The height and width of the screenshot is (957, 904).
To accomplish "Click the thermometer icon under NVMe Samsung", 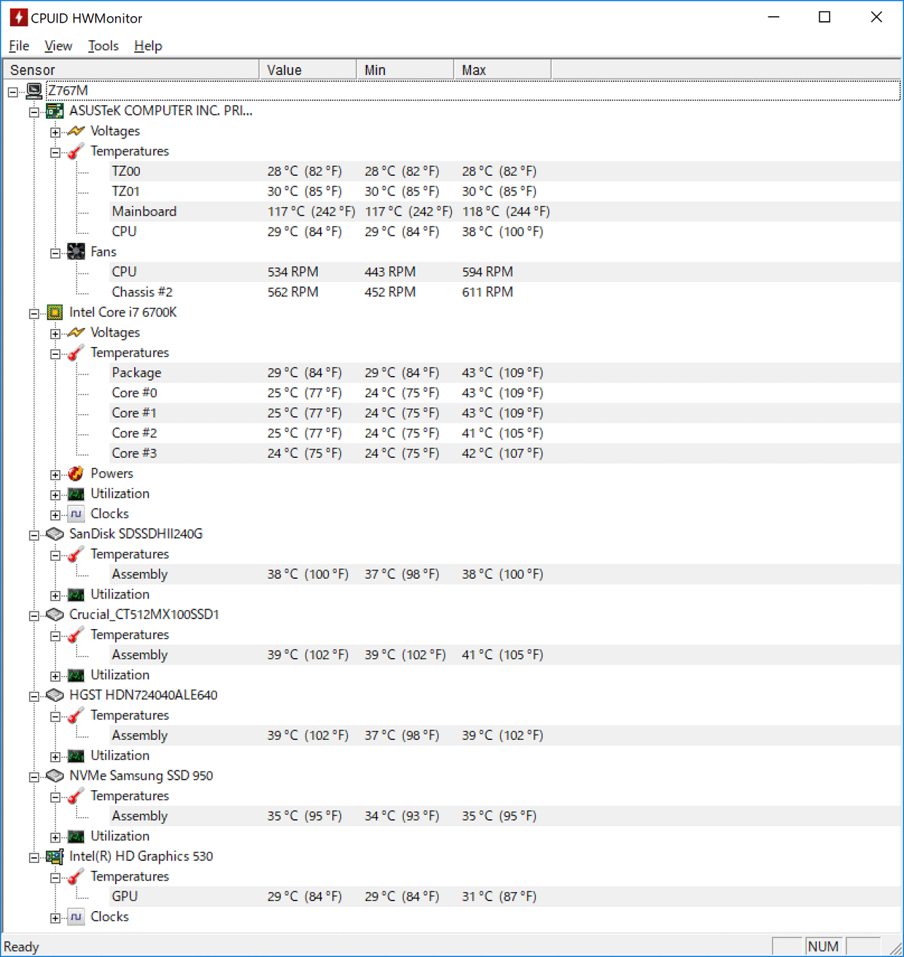I will point(76,796).
